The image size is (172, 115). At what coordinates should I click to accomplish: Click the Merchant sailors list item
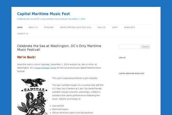coord(60,109)
